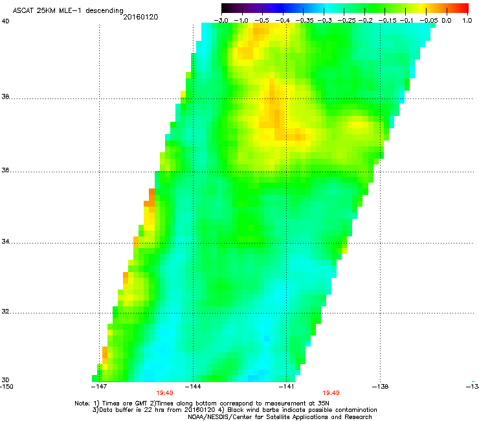Click the red timestamp between -141 and -138
479x421 pixels.
(x=331, y=393)
